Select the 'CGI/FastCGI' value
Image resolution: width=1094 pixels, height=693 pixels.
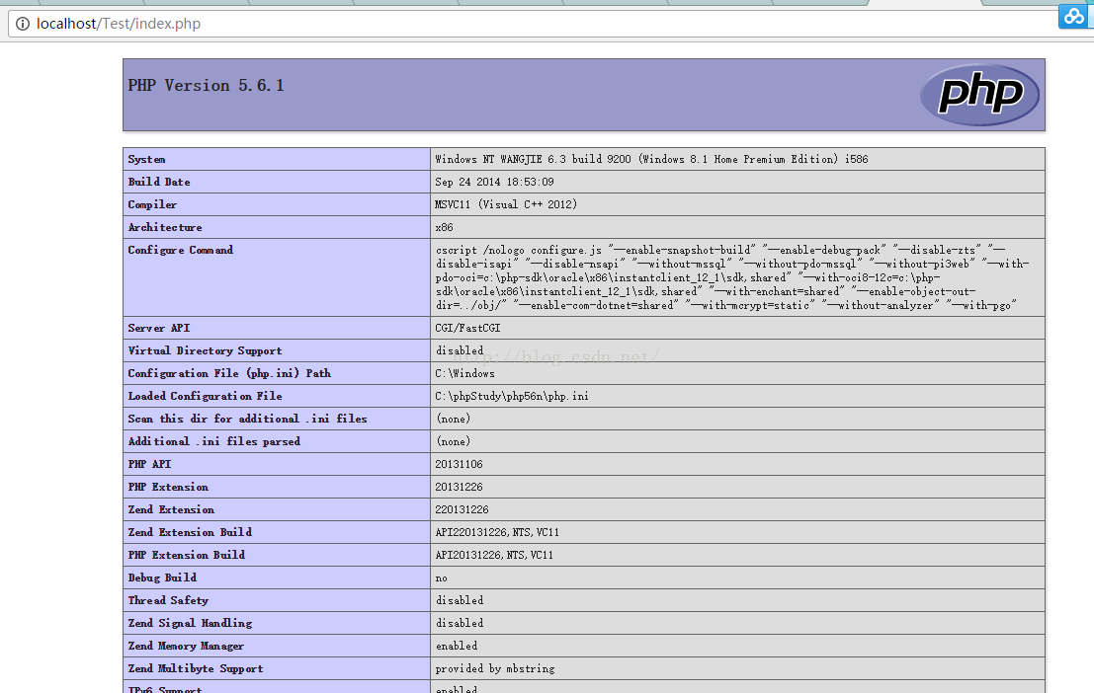(x=467, y=329)
